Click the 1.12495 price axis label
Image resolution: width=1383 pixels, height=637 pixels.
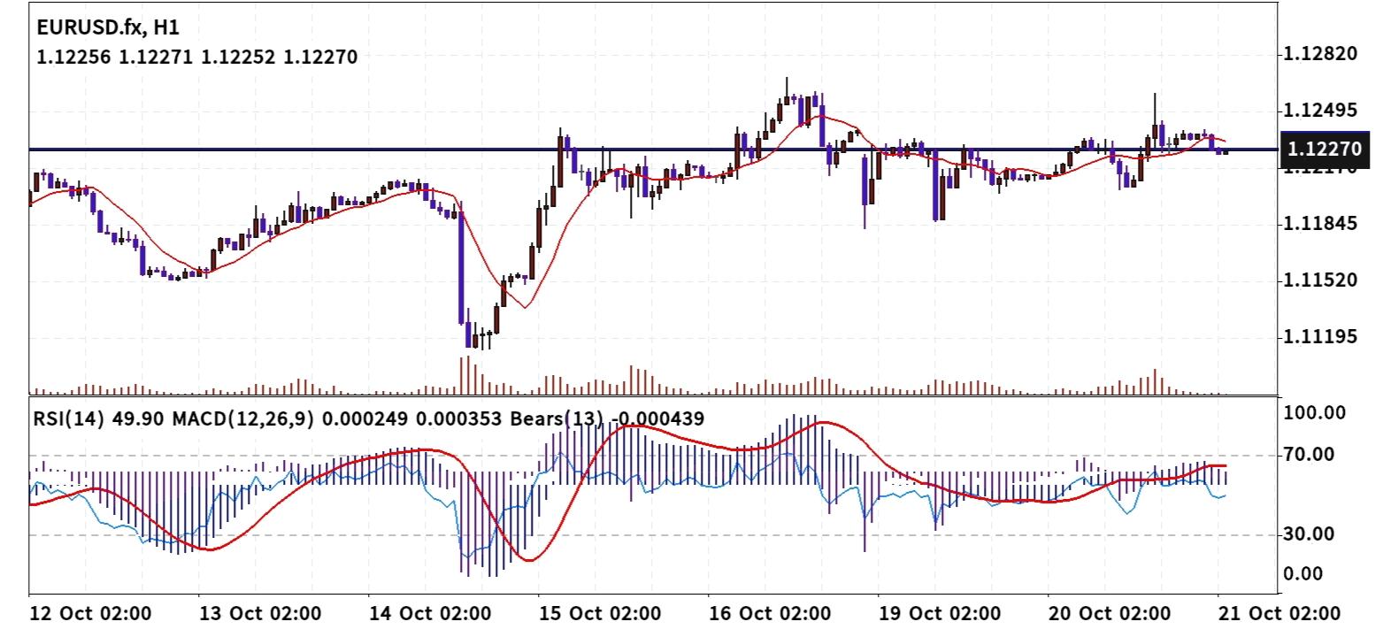pyautogui.click(x=1320, y=111)
